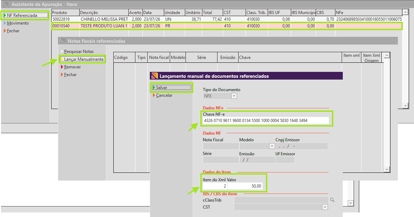414x217 pixels.
Task: Click the Produto column header
Action: tap(65, 12)
